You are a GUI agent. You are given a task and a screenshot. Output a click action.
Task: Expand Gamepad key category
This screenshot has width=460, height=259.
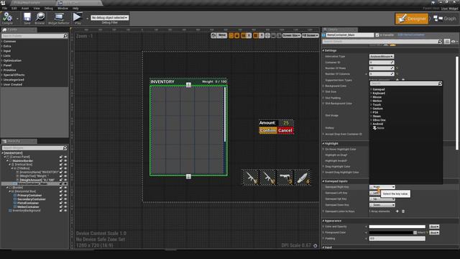pyautogui.click(x=371, y=89)
